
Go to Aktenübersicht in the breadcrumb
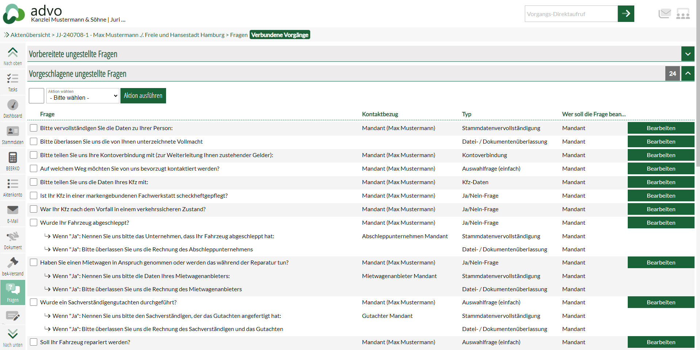click(x=30, y=35)
